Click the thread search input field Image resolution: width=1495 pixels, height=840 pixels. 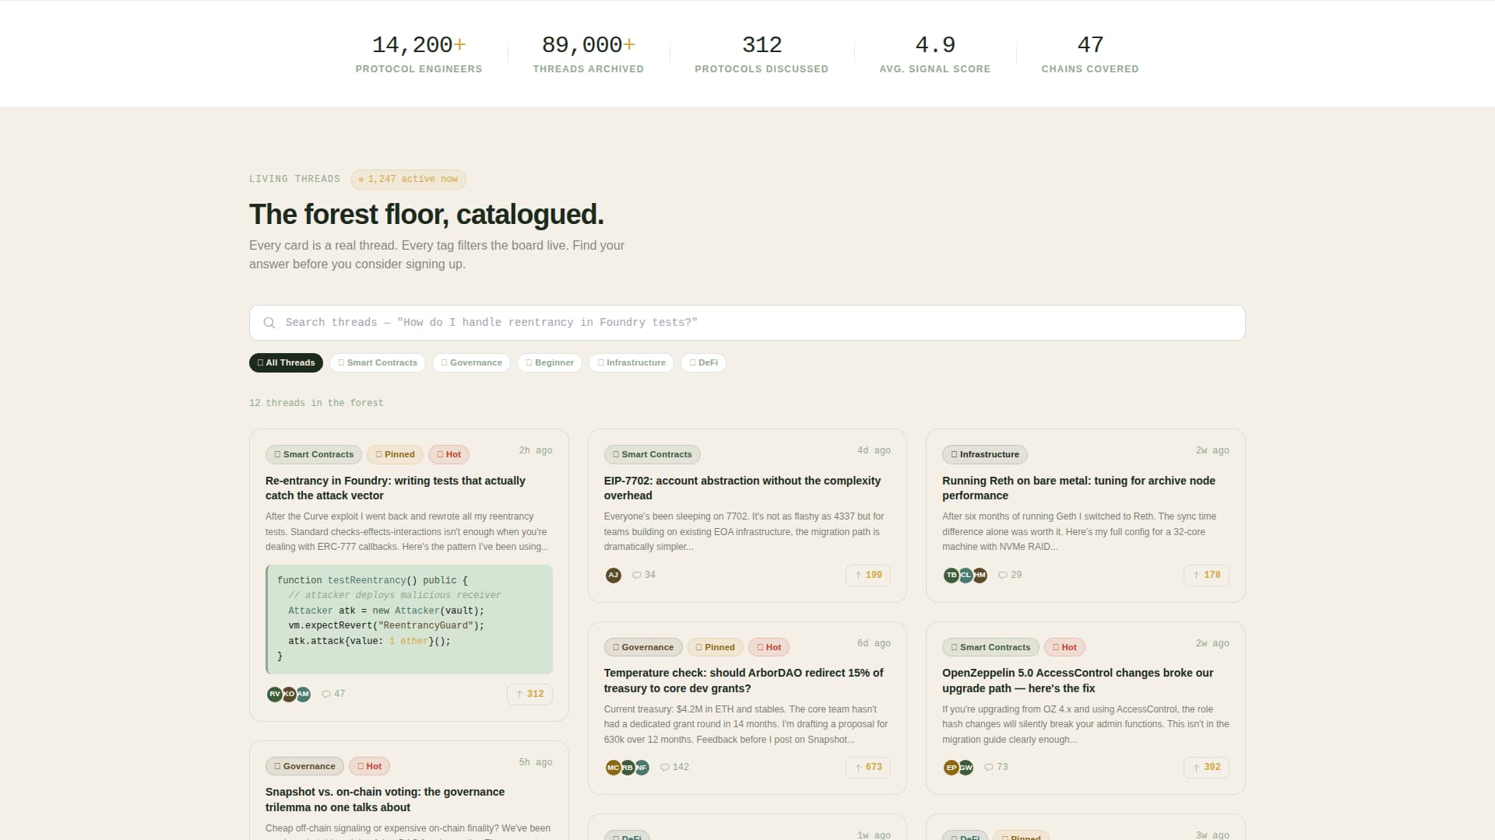(x=701, y=322)
